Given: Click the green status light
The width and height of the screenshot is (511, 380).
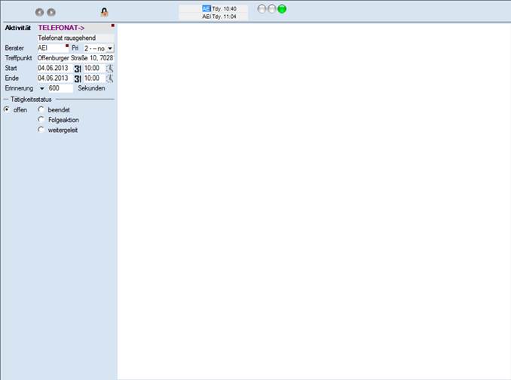Looking at the screenshot, I should [282, 9].
